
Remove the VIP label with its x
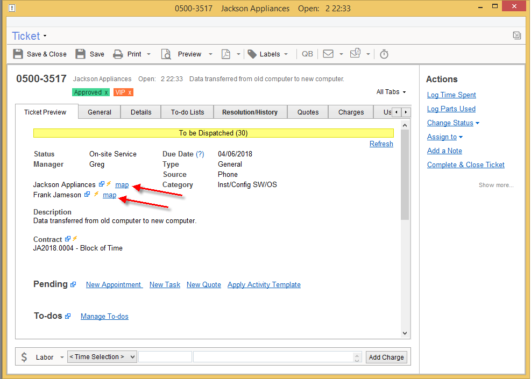point(130,92)
